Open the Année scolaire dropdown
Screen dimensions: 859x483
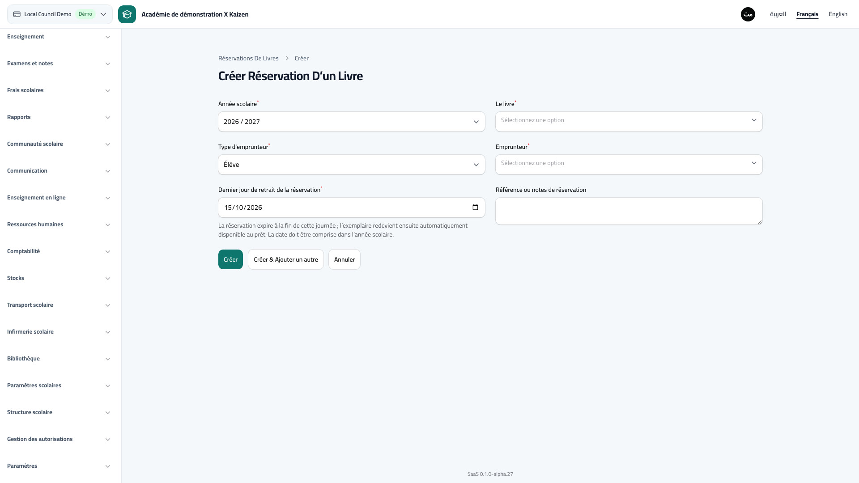tap(352, 122)
